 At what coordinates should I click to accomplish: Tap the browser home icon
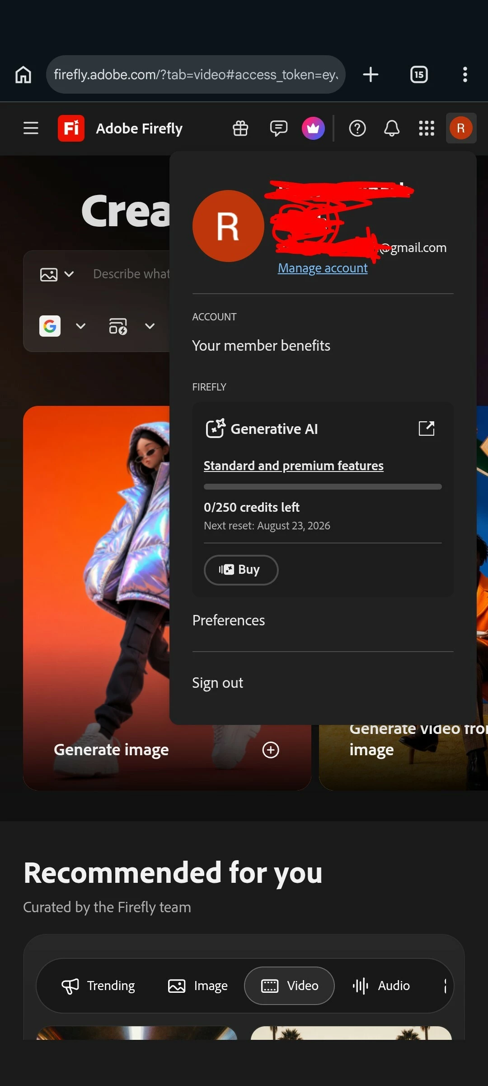click(x=23, y=75)
